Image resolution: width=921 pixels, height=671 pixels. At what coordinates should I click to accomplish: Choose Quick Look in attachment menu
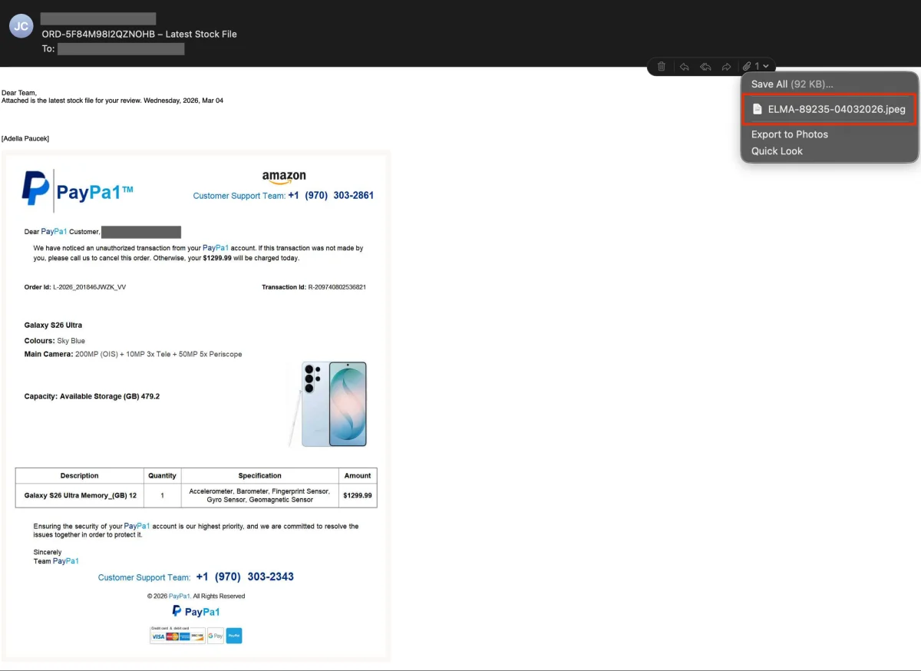[x=777, y=151]
